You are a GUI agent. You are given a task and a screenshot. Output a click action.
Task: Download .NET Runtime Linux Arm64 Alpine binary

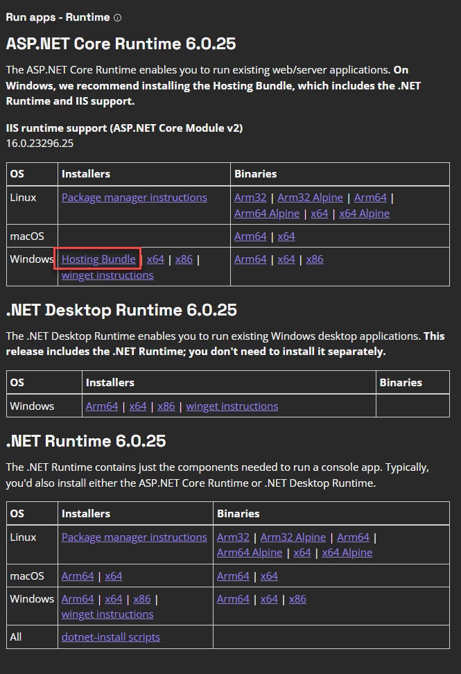pyautogui.click(x=250, y=553)
